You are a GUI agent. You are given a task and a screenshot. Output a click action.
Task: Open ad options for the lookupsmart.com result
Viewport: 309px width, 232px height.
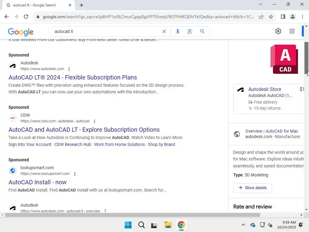point(75,174)
